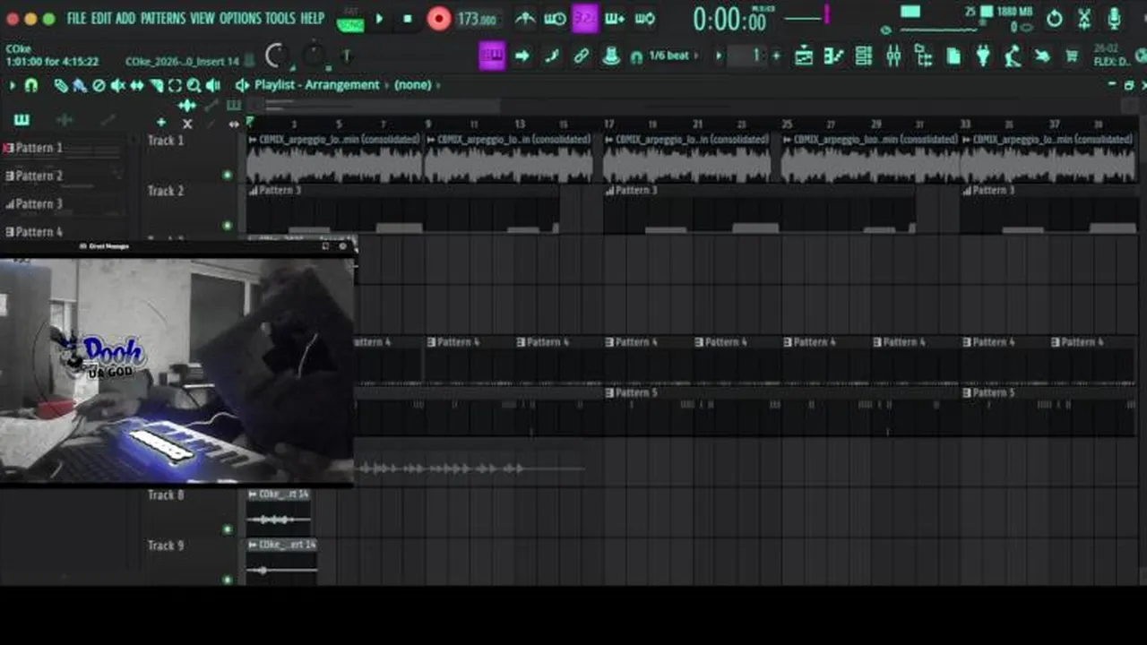The height and width of the screenshot is (645, 1147).
Task: Adjust the master pitch knob
Action: pyautogui.click(x=314, y=56)
